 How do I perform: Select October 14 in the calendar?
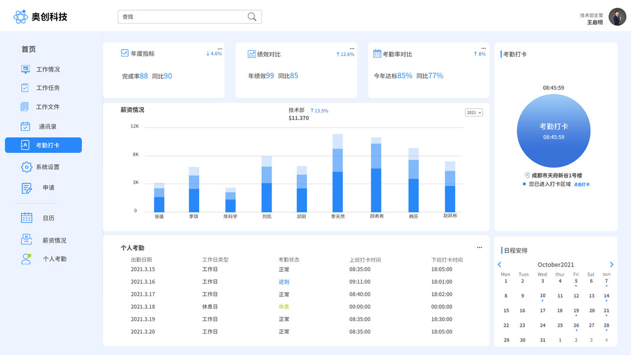pyautogui.click(x=606, y=296)
